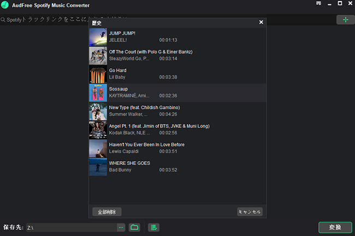Click artist text Summer Walker, ...

tap(128, 114)
